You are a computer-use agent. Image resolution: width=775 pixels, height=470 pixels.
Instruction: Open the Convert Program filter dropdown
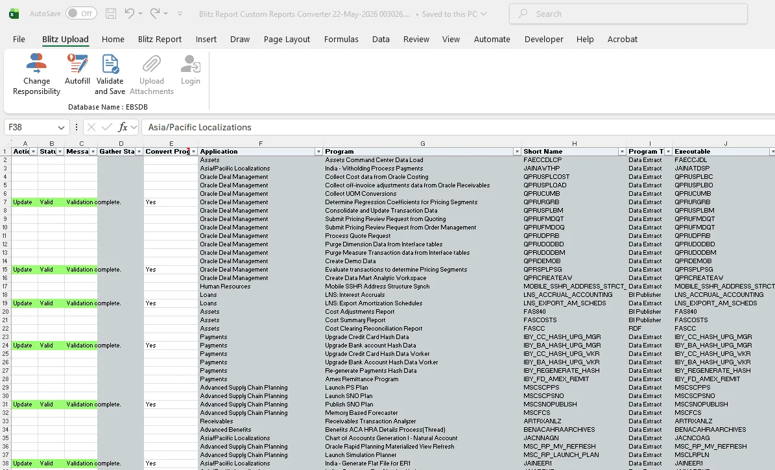pyautogui.click(x=194, y=152)
